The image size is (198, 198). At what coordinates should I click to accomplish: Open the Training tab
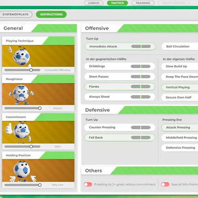[x=143, y=3]
